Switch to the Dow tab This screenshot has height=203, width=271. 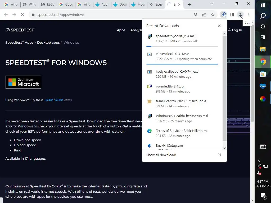pos(120,4)
